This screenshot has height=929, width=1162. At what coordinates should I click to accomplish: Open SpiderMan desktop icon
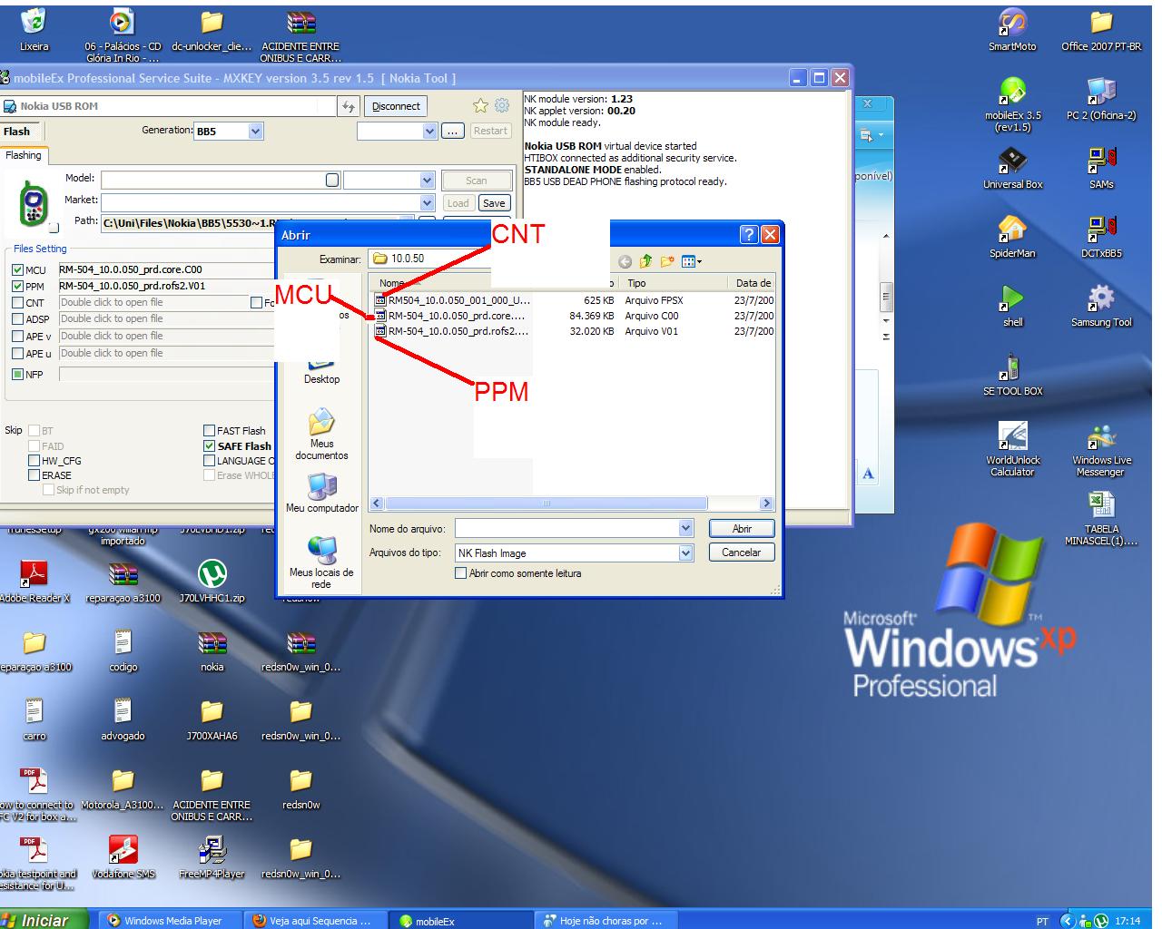1012,238
